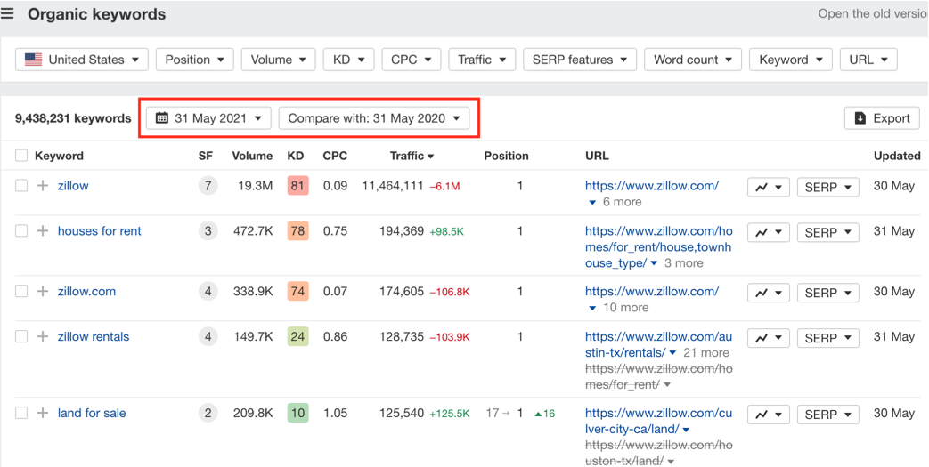Open the zillow rentals keyword link

93,337
